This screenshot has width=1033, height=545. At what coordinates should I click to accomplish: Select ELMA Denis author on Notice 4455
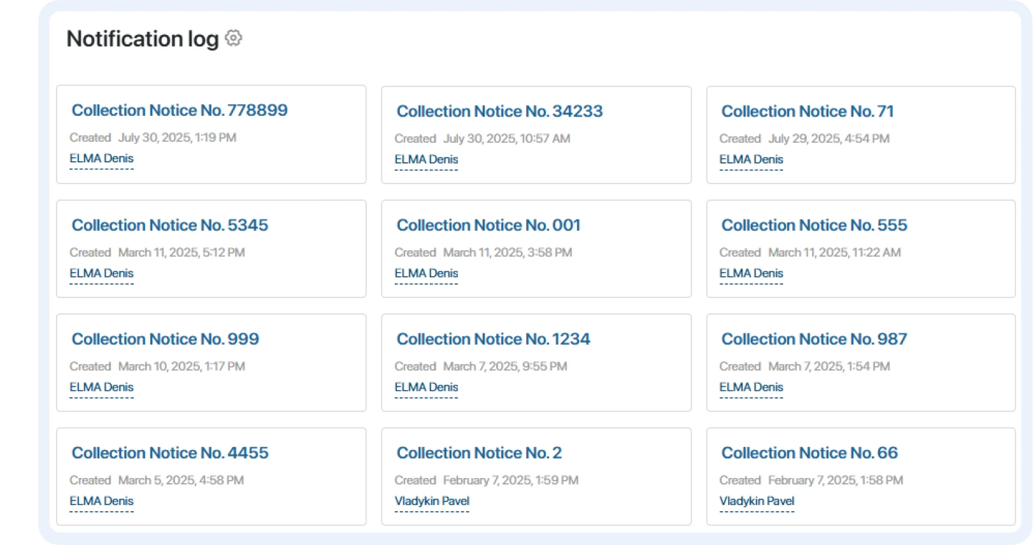click(x=101, y=501)
